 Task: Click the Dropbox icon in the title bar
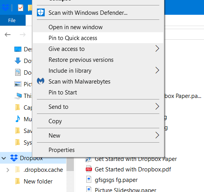(5, 7)
